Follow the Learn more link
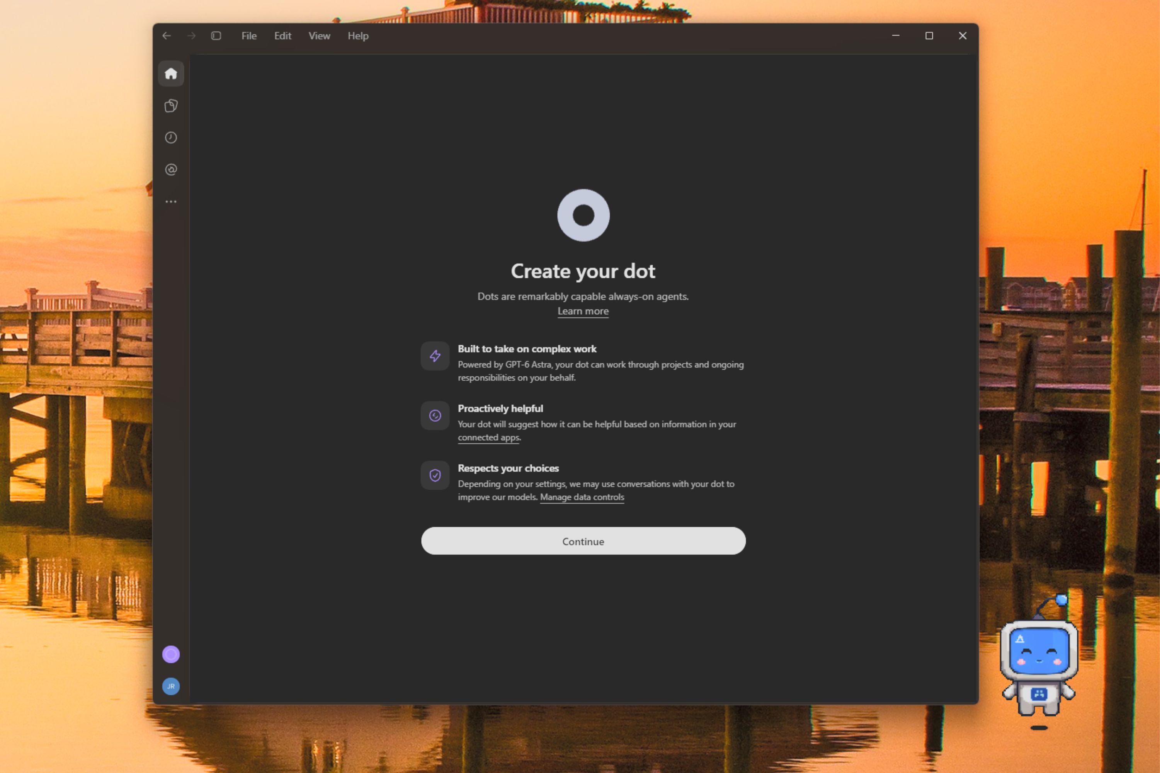1160x773 pixels. [583, 311]
